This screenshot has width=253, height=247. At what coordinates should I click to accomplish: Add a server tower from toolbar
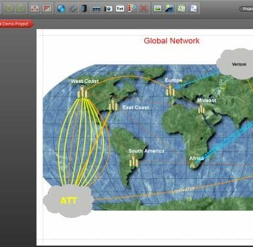84,9
